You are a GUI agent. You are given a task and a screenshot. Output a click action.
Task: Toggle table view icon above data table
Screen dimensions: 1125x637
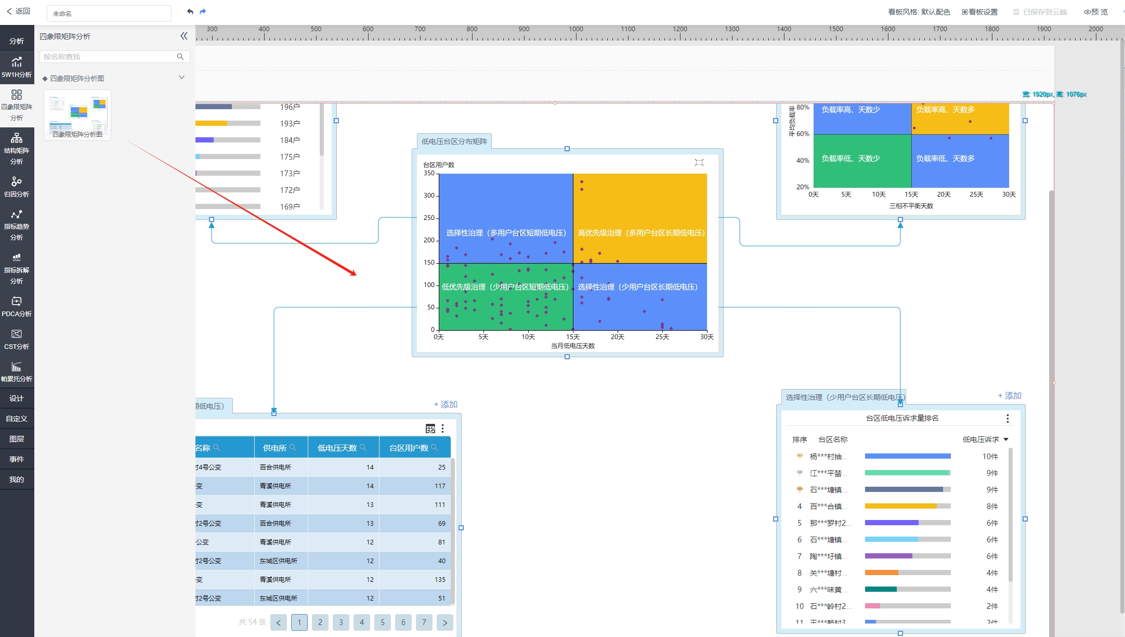click(x=430, y=428)
